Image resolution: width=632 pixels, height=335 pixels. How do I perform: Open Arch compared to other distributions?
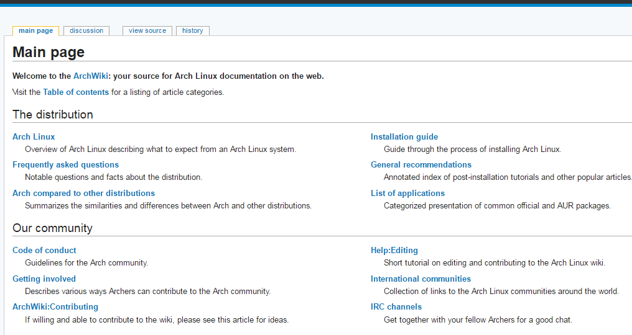coord(83,193)
